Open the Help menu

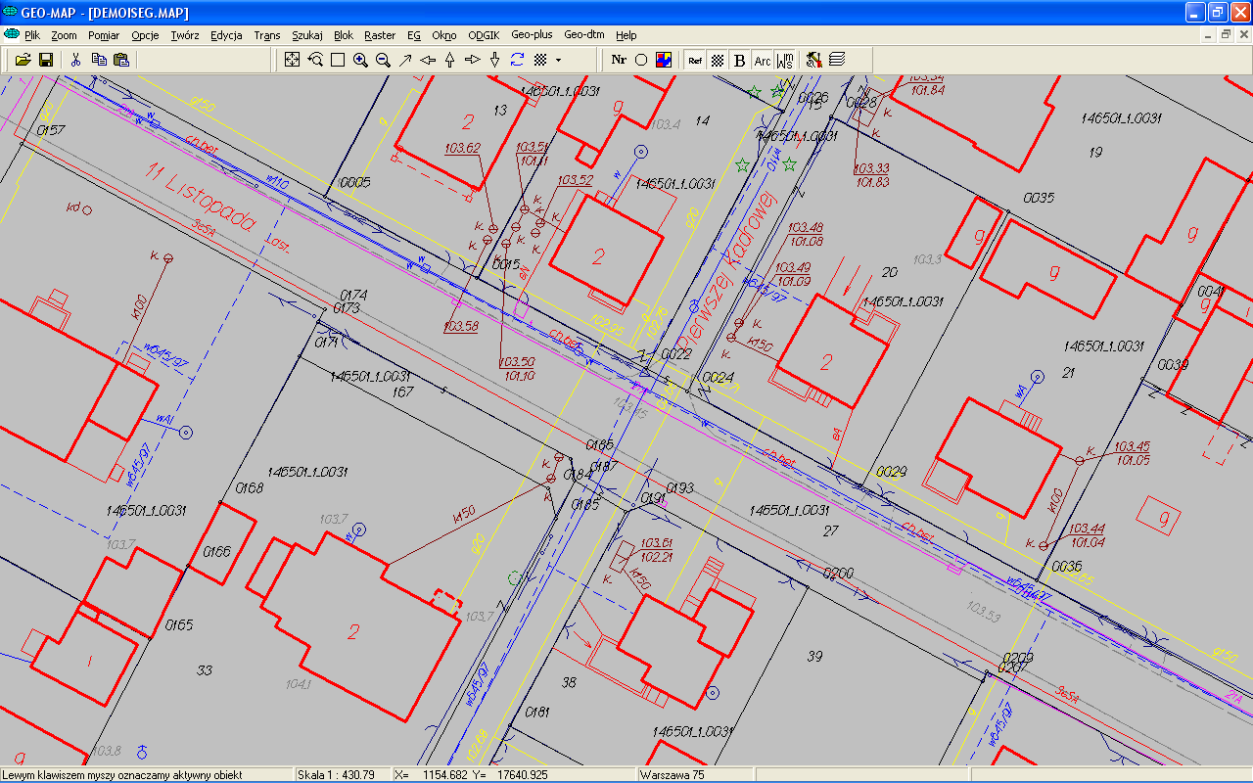tap(626, 35)
